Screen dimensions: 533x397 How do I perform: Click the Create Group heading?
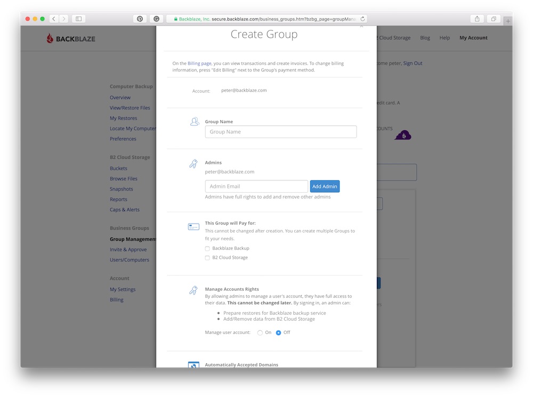tap(264, 34)
